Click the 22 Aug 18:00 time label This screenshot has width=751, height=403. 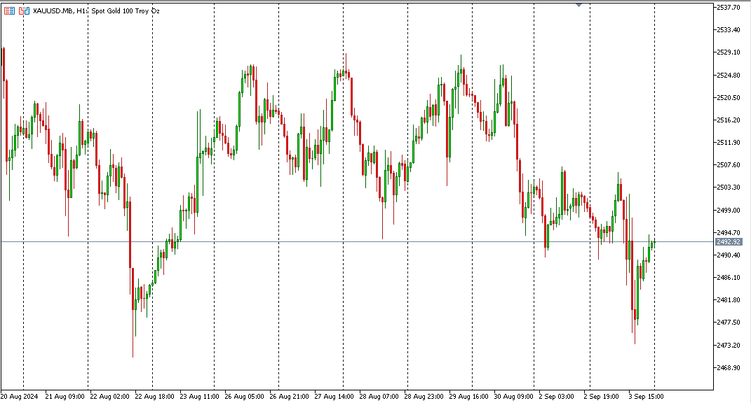click(155, 396)
